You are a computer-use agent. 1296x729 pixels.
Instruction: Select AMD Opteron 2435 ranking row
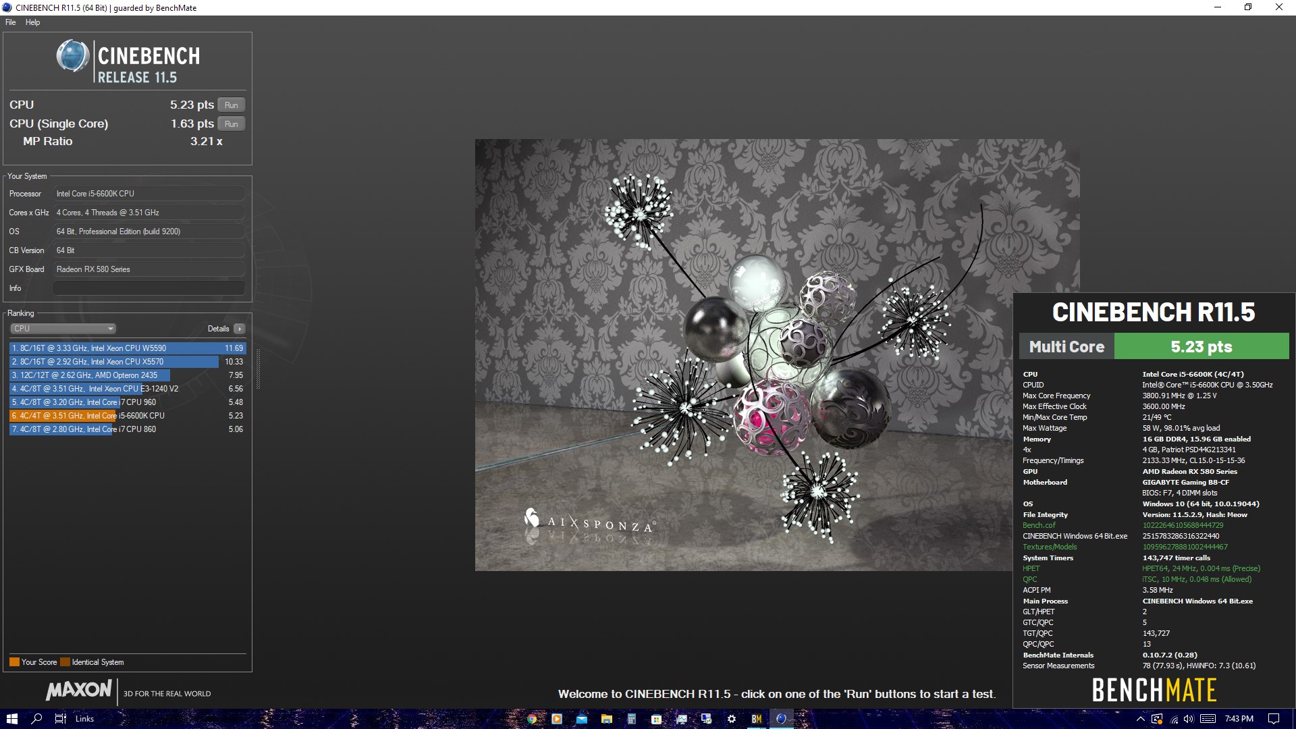coord(128,375)
